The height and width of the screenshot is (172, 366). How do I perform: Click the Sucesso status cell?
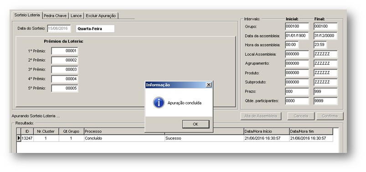204,138
